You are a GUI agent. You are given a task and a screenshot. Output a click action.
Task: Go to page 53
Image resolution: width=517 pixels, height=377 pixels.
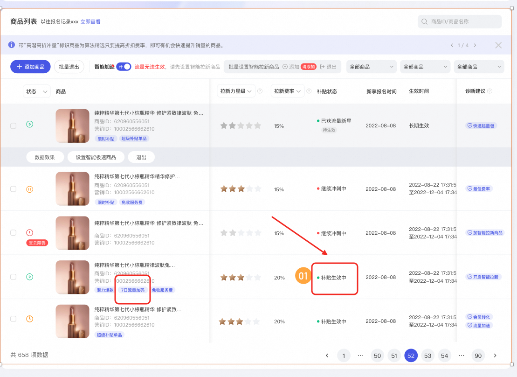point(427,356)
